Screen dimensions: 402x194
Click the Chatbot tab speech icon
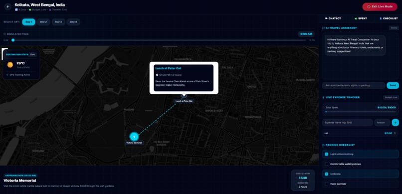(326, 18)
